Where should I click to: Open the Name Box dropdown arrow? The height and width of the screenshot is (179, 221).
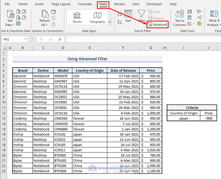point(26,39)
